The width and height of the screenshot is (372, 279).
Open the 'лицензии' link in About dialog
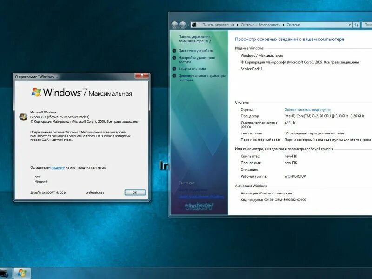[x=58, y=167]
